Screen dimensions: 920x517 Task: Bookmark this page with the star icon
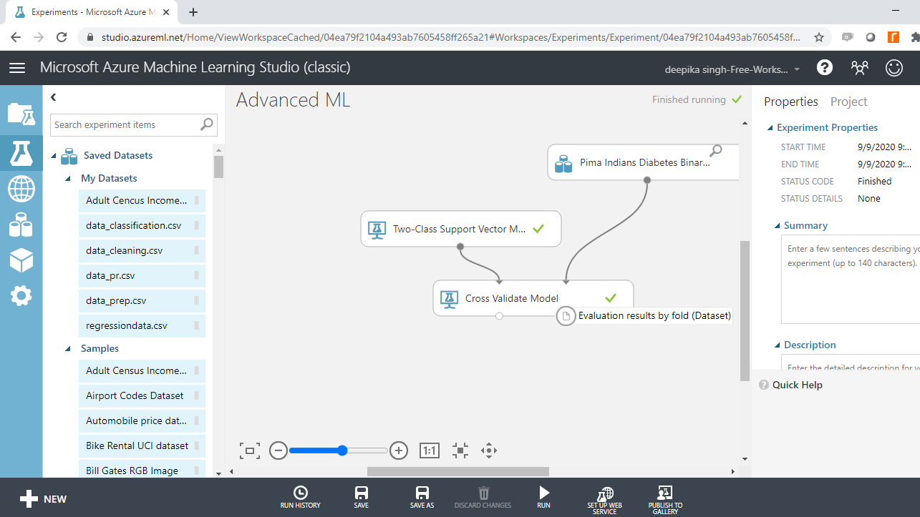(819, 37)
